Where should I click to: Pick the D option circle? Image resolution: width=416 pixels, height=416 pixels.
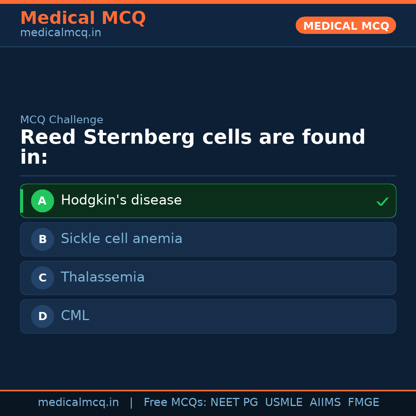42,316
